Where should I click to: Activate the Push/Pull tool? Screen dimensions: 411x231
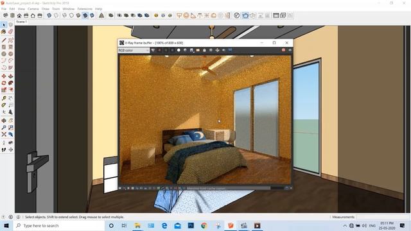10,76
